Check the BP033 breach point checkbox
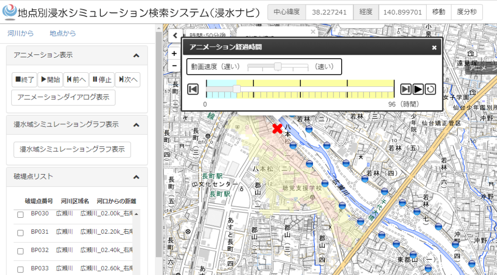Screen dimensions: 497x275 point(20,270)
